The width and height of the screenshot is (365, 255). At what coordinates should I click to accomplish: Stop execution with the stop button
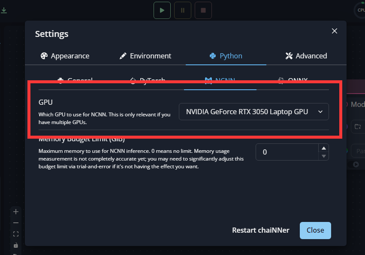(203, 10)
